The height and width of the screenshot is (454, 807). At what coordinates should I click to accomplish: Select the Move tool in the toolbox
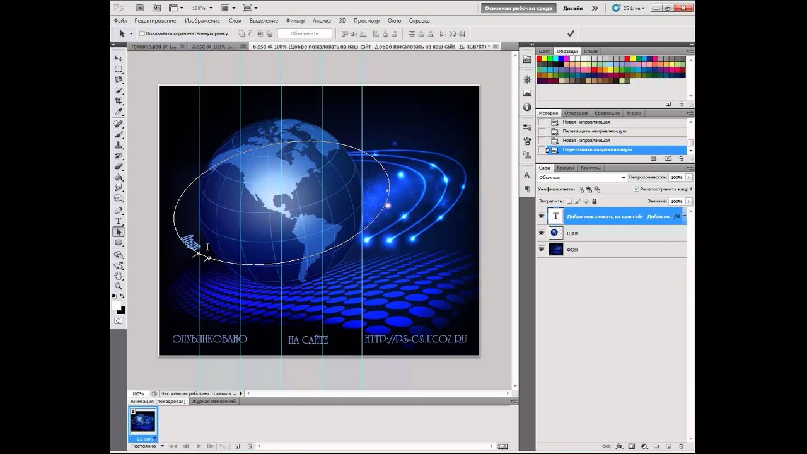119,58
